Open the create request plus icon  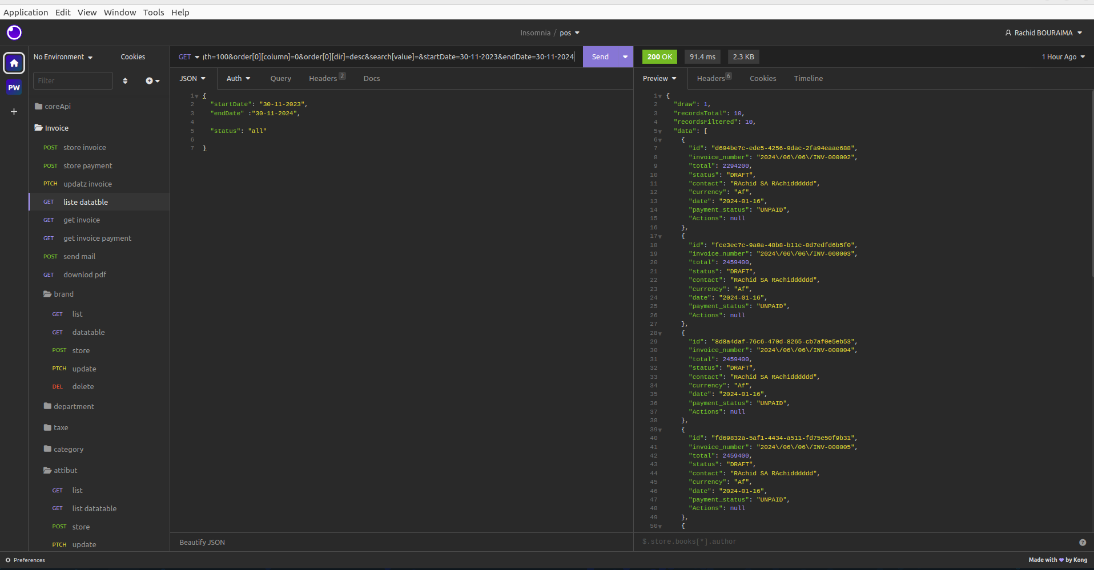152,81
